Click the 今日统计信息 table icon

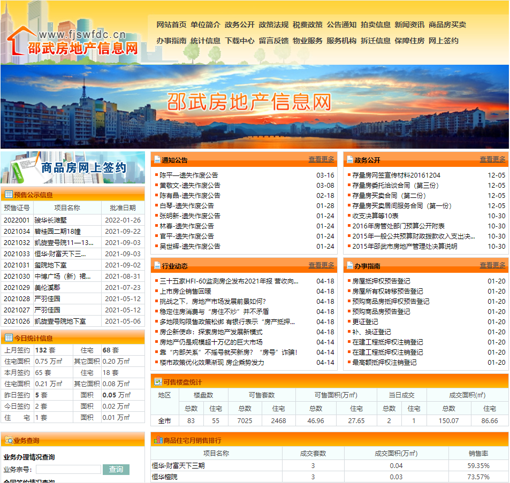[8, 338]
